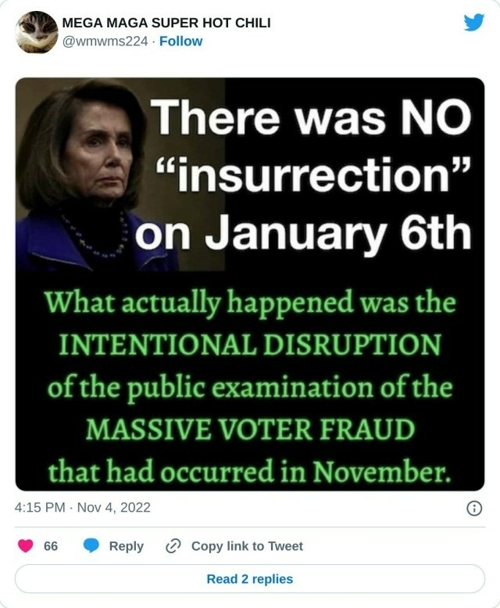The width and height of the screenshot is (500, 608).
Task: Open the MEGA MAGA SUPER HOT CHILI profile name
Action: 166,23
